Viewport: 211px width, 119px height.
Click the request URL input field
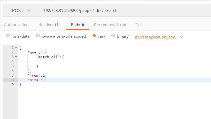tap(124, 11)
